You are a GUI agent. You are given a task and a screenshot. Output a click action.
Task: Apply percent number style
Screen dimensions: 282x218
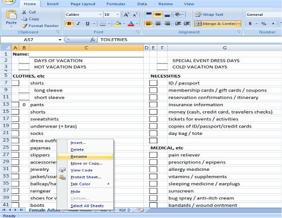coord(264,24)
